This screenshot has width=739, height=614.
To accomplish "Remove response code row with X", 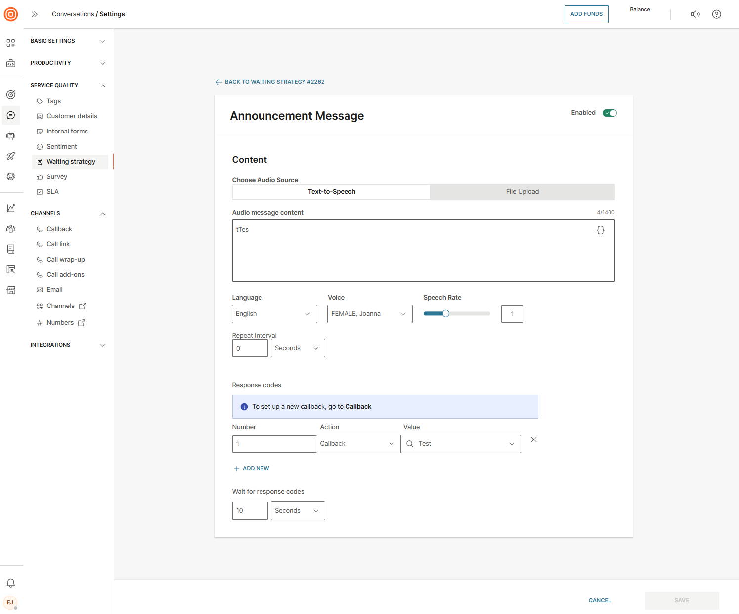I will click(x=534, y=439).
